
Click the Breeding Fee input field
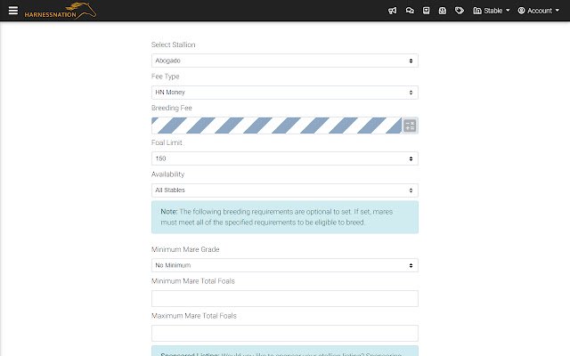click(x=277, y=125)
